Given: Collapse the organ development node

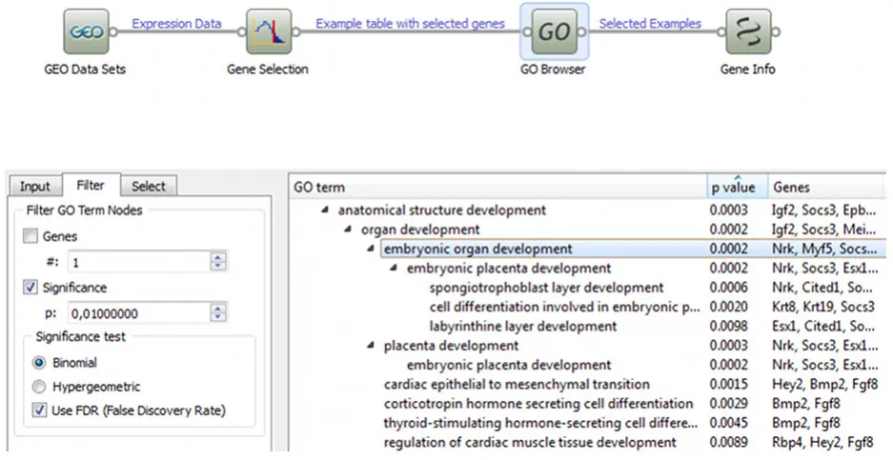Looking at the screenshot, I should pos(348,230).
